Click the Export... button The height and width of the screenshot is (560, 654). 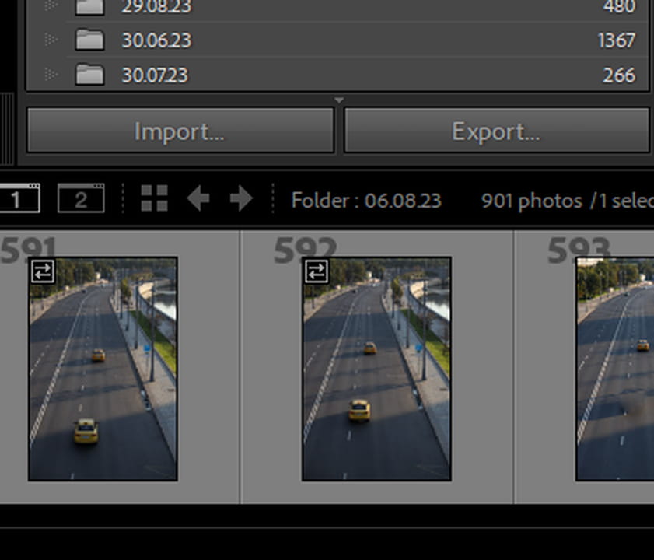click(x=496, y=131)
